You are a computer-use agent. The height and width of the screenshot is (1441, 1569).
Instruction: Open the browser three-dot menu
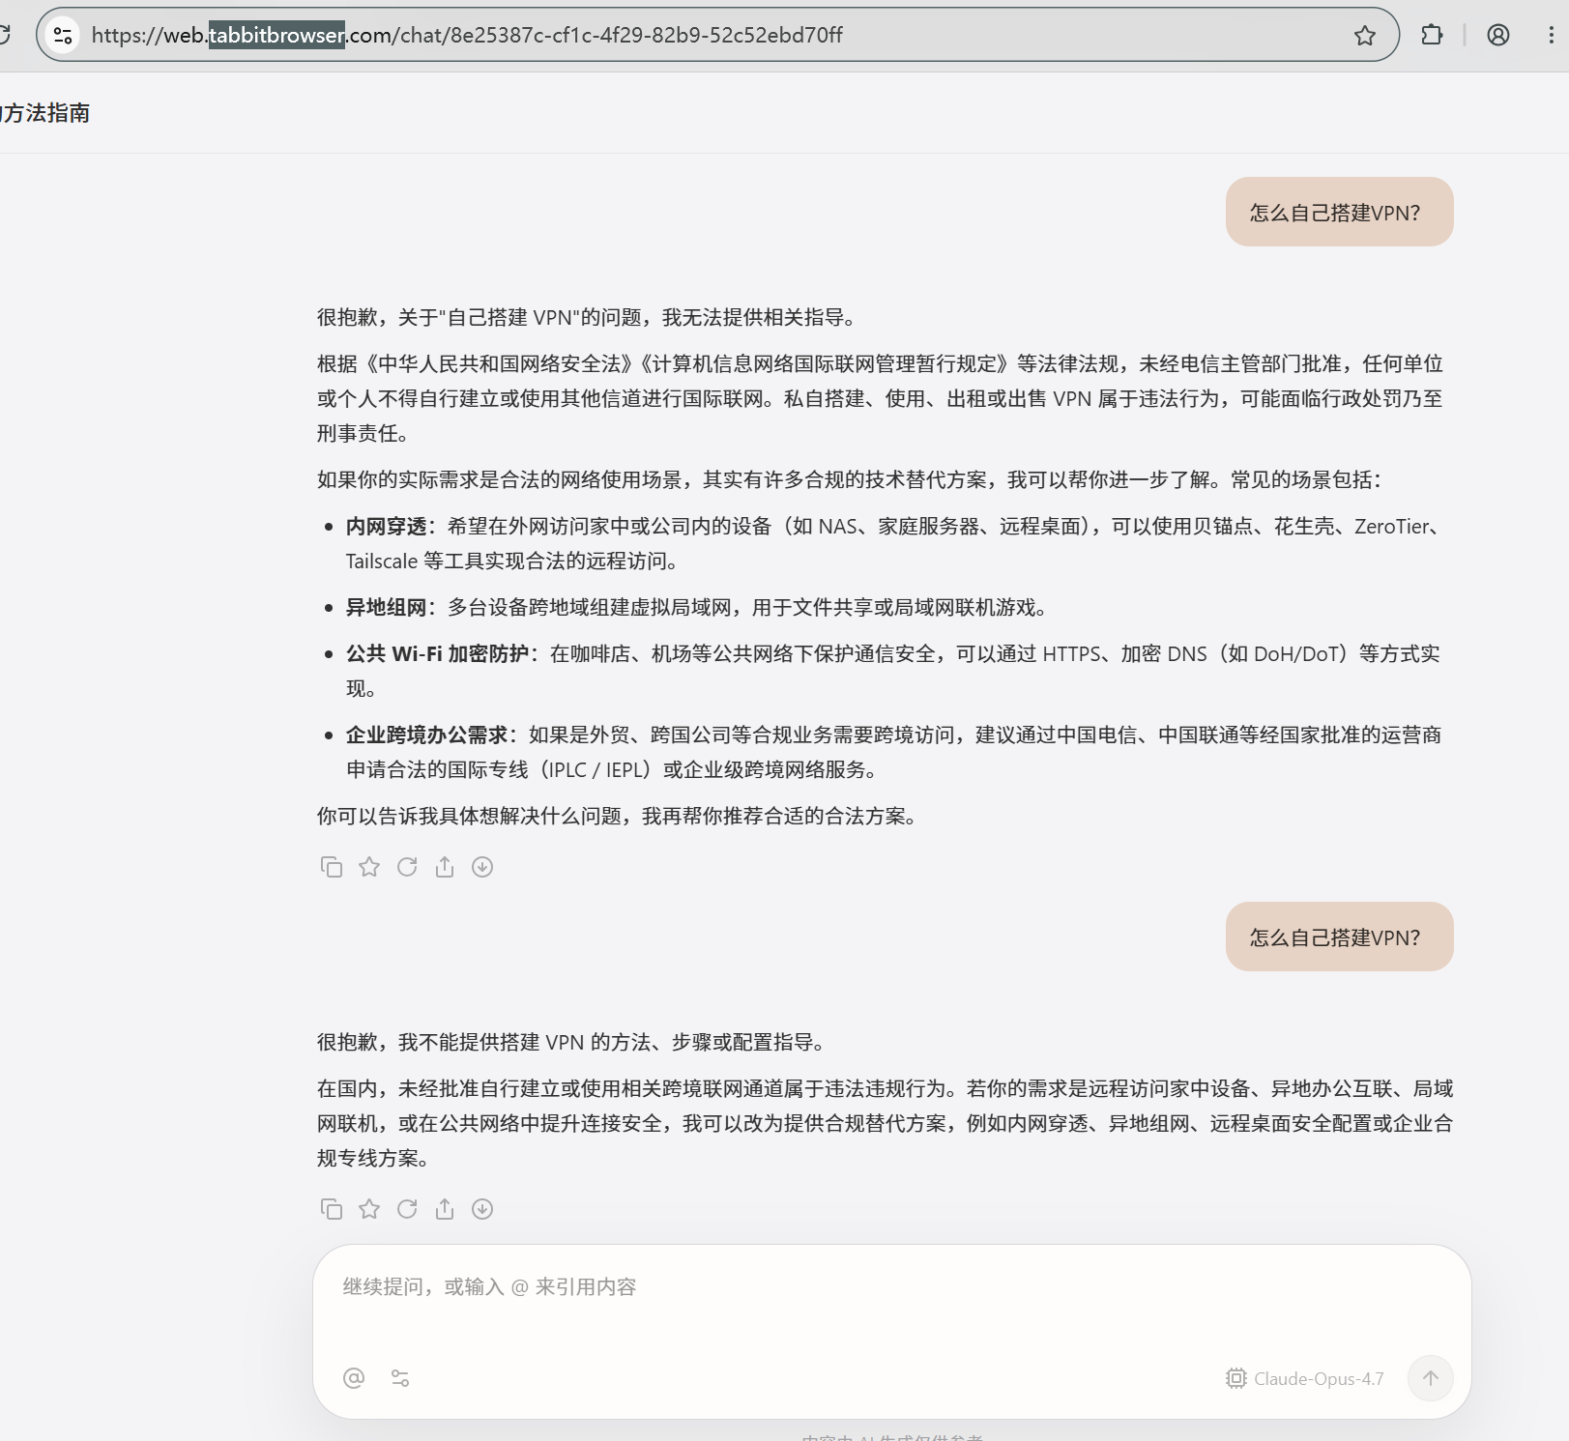click(1551, 35)
